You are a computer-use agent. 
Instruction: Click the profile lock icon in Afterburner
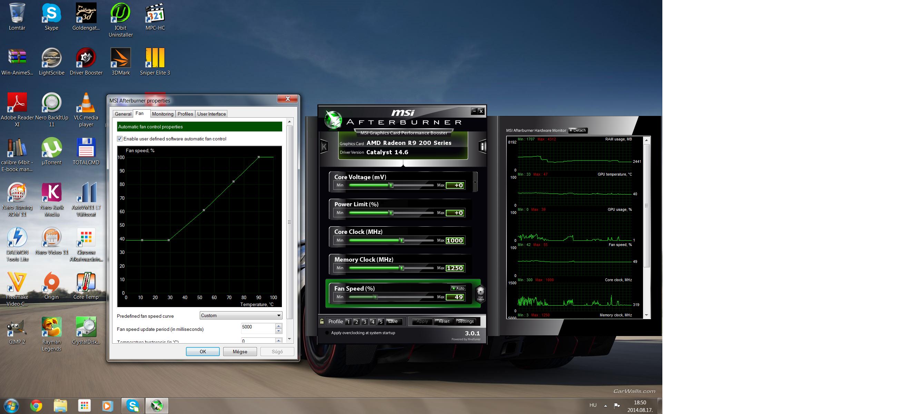coord(322,321)
